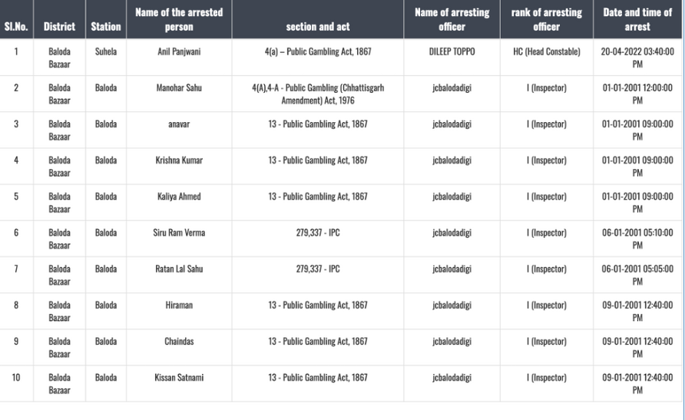Select the Anil Panjwani name cell
Screen dimensions: 685x420
pyautogui.click(x=179, y=51)
